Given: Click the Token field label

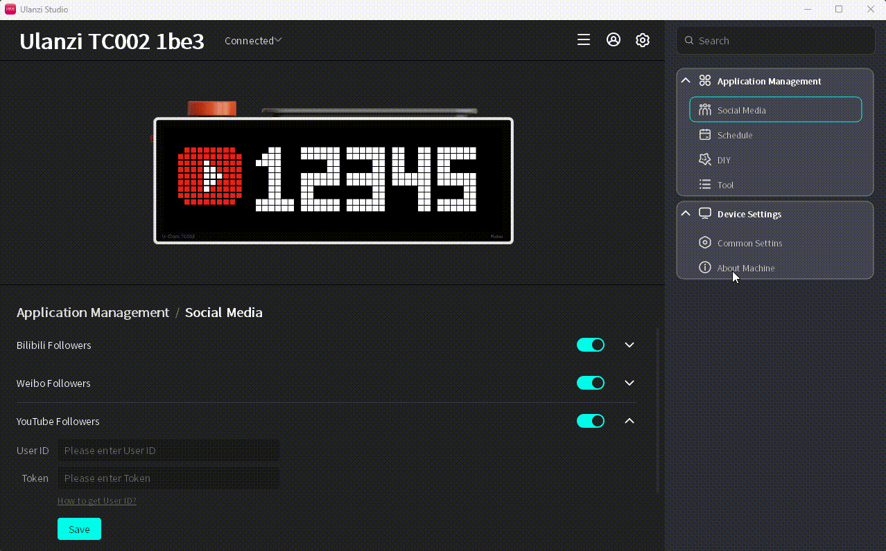Looking at the screenshot, I should [x=35, y=478].
